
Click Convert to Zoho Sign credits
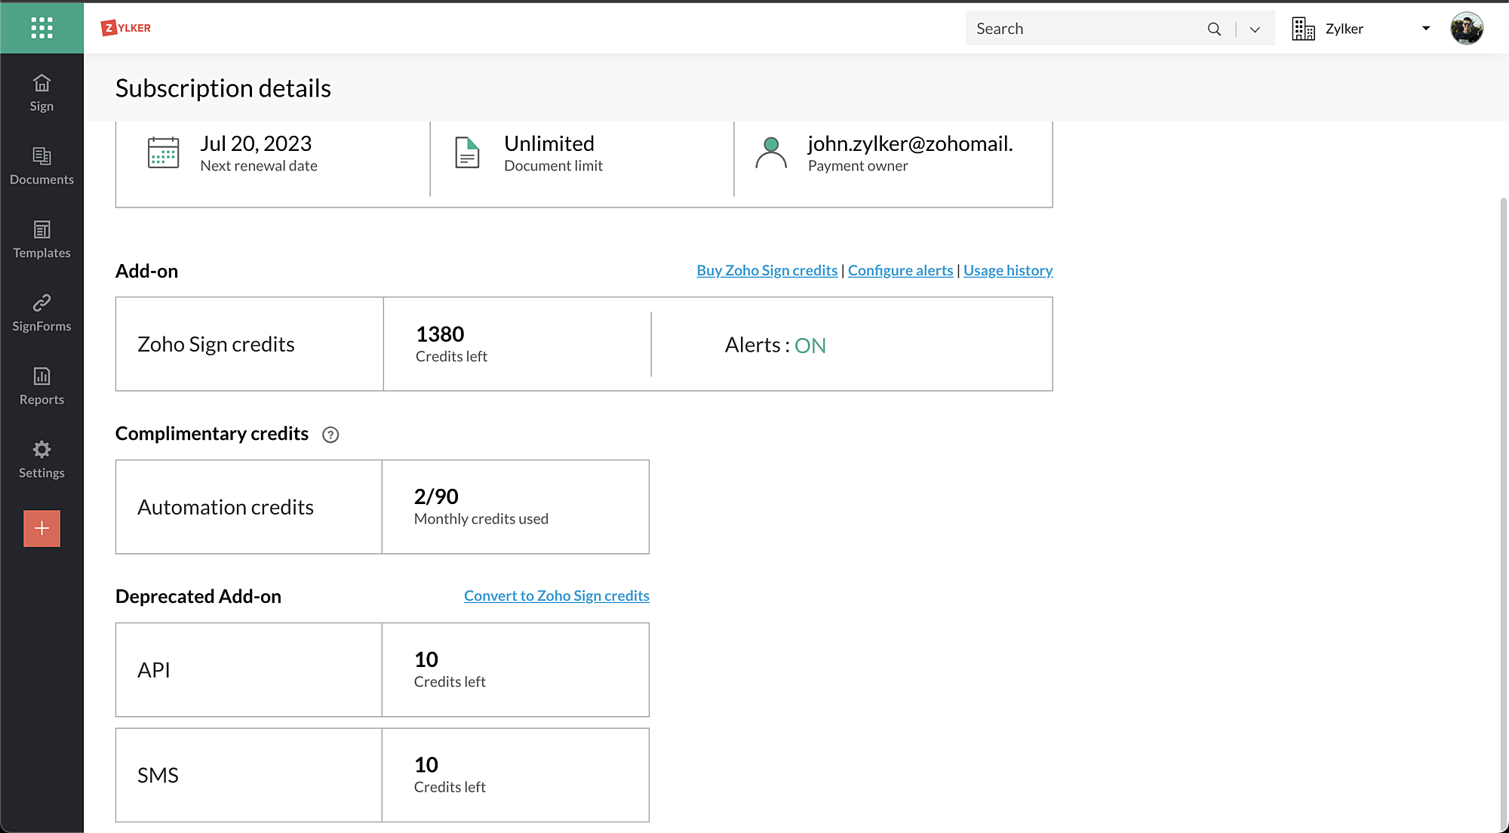[556, 595]
